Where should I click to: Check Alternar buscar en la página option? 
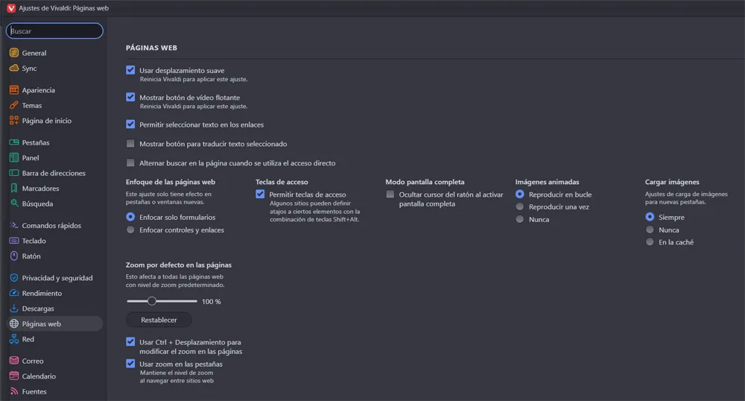coord(130,162)
